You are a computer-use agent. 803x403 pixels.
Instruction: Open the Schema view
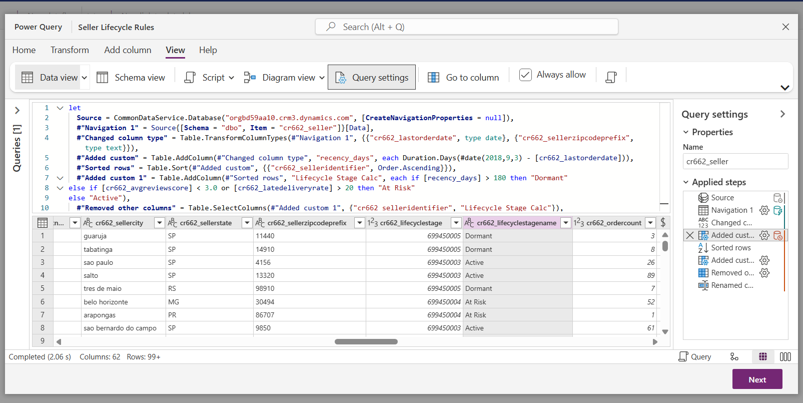coord(131,77)
